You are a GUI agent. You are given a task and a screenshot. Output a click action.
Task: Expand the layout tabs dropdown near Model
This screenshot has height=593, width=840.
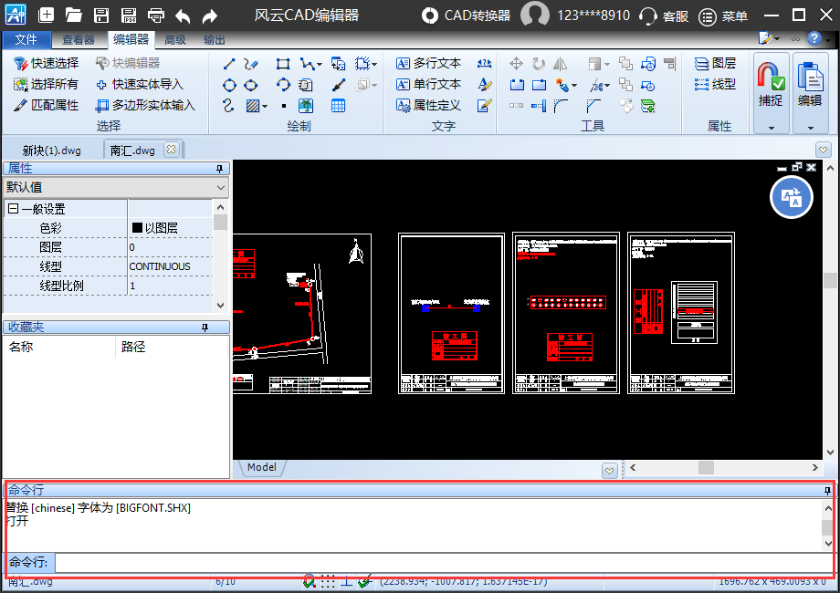(610, 471)
